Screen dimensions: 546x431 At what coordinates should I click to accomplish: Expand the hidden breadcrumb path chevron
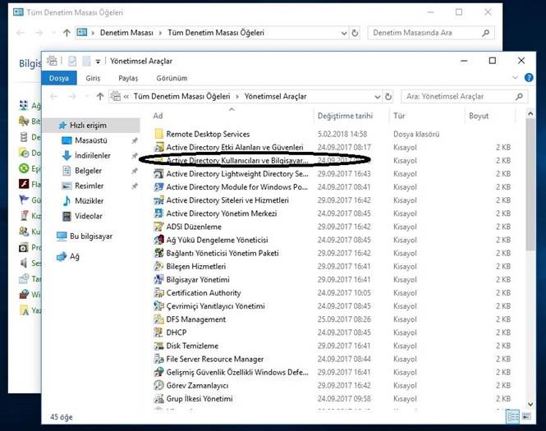tap(126, 97)
